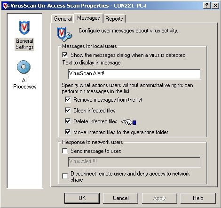
Task: Open the Reports tab
Action: [114, 19]
